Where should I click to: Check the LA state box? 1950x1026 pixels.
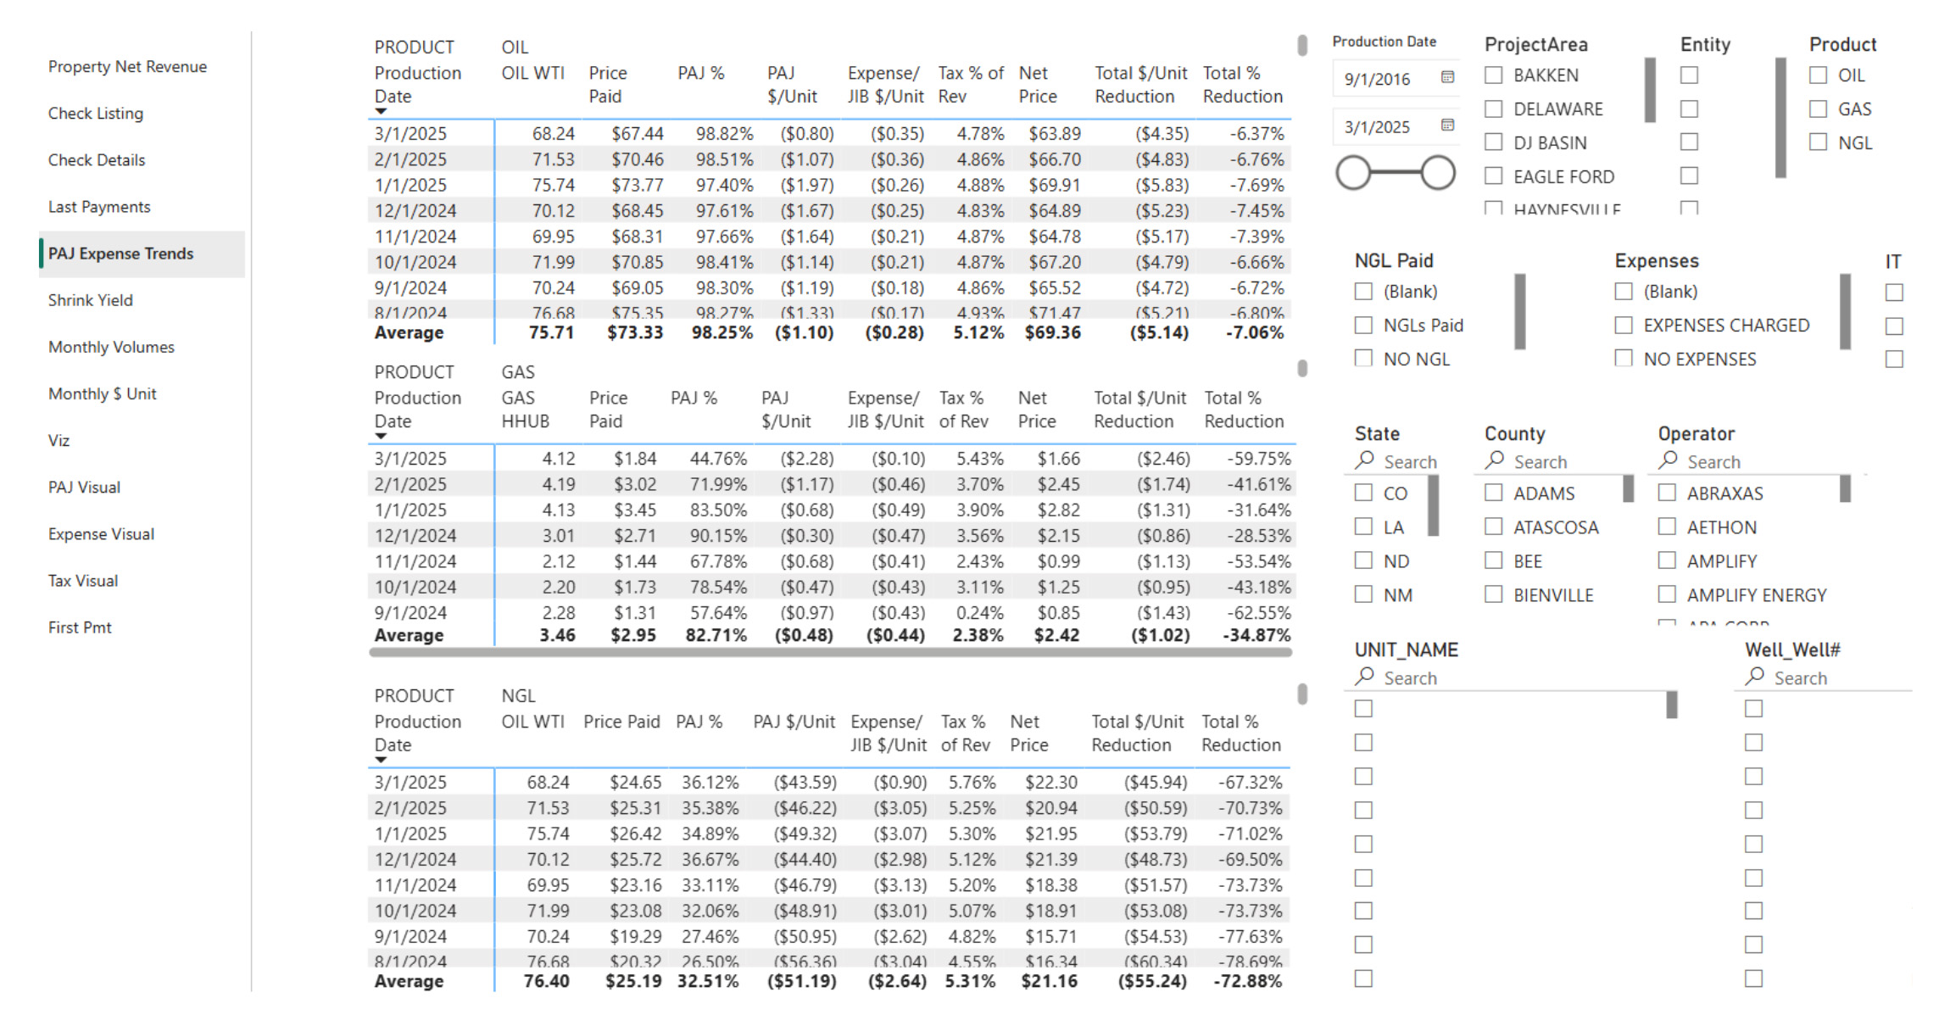coord(1363,527)
